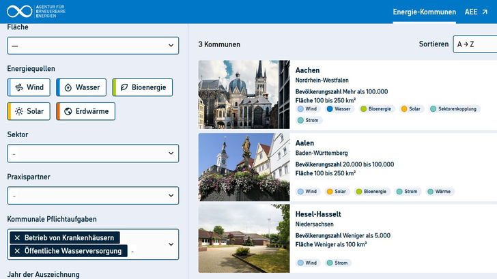Open the AEE menu in header

pyautogui.click(x=476, y=12)
